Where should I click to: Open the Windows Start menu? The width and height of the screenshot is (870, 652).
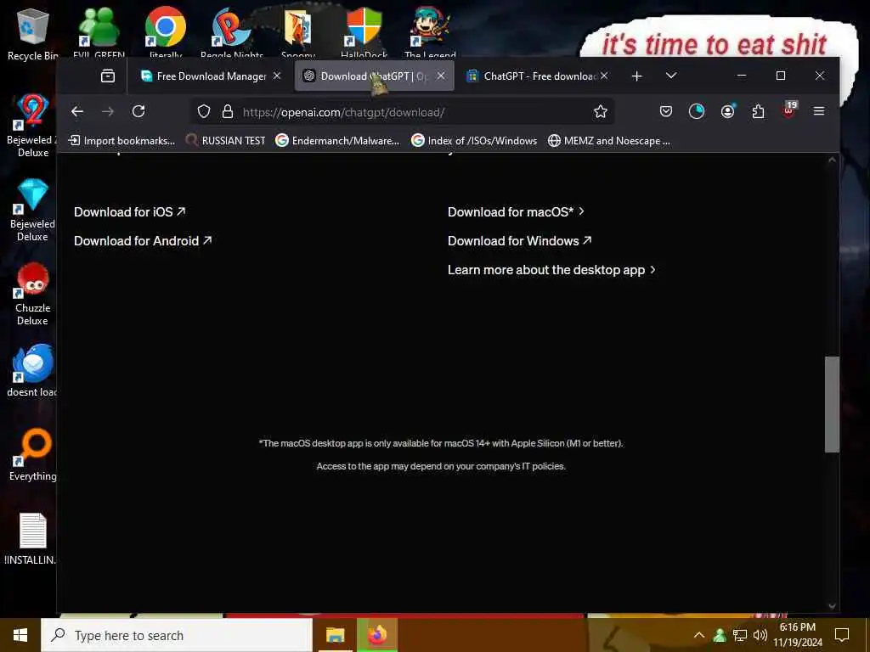pyautogui.click(x=20, y=635)
